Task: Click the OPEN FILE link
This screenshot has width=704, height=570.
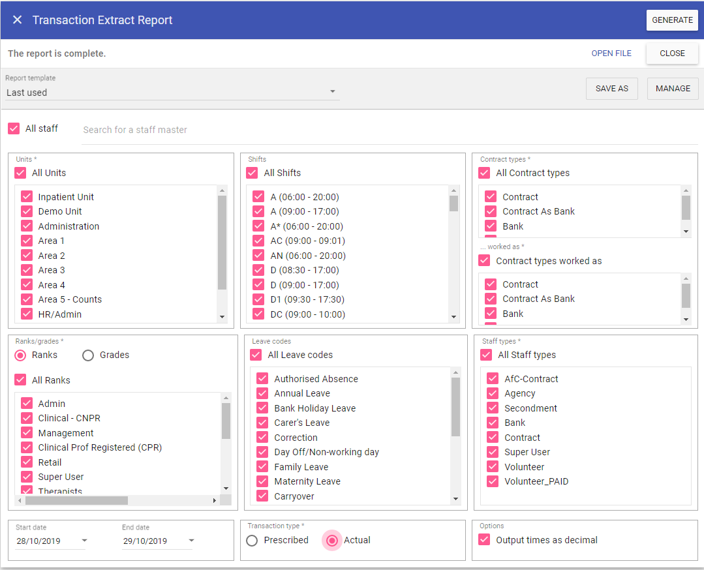Action: tap(611, 53)
